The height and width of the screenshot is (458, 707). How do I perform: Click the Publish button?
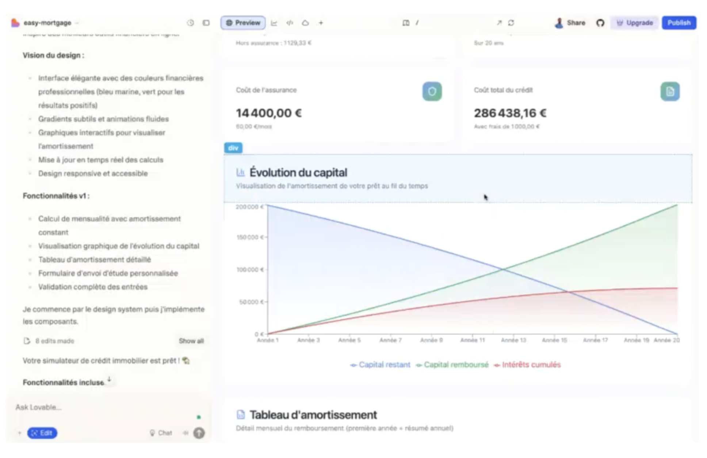tap(679, 23)
